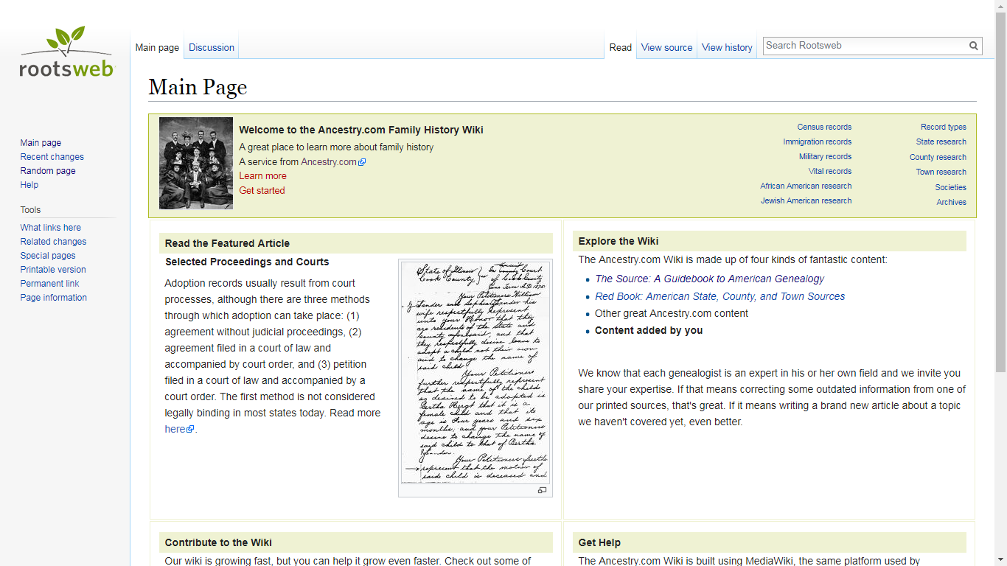The width and height of the screenshot is (1007, 566).
Task: Switch to the Discussion tab
Action: click(x=211, y=47)
